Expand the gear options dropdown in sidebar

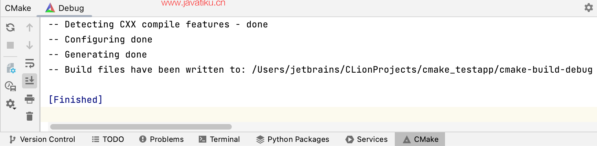11,104
